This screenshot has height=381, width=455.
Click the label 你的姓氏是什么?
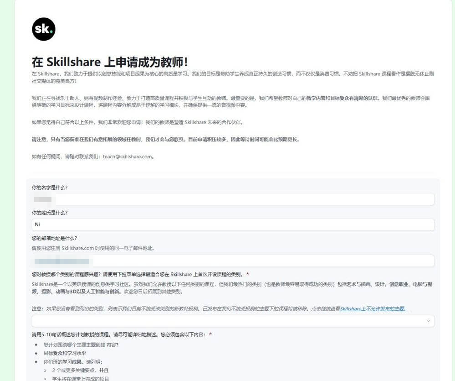(50, 213)
